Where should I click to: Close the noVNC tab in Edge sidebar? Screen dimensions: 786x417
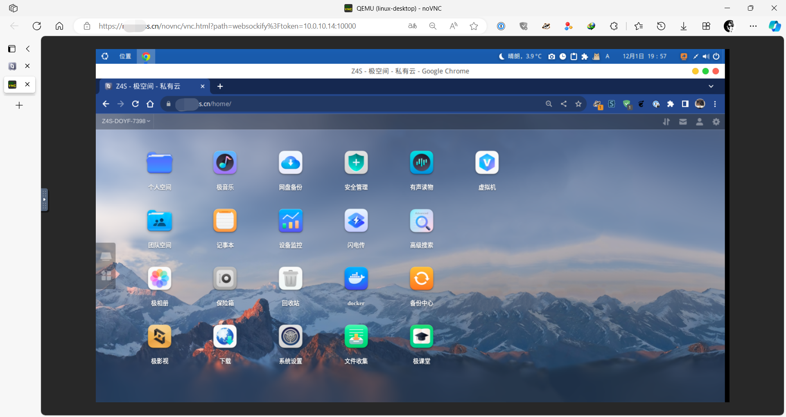point(27,85)
